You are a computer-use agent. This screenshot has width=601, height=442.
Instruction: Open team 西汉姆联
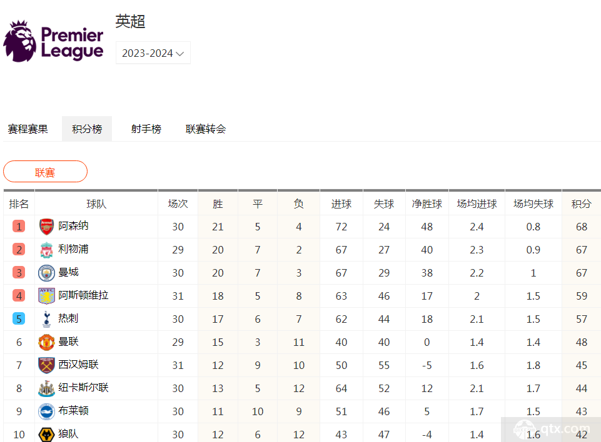(x=78, y=365)
